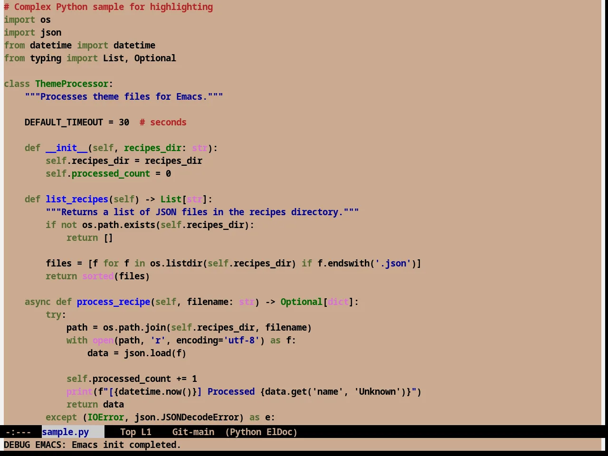Click the Git-main version control indicator
Screen dimensions: 608x456
click(x=193, y=432)
